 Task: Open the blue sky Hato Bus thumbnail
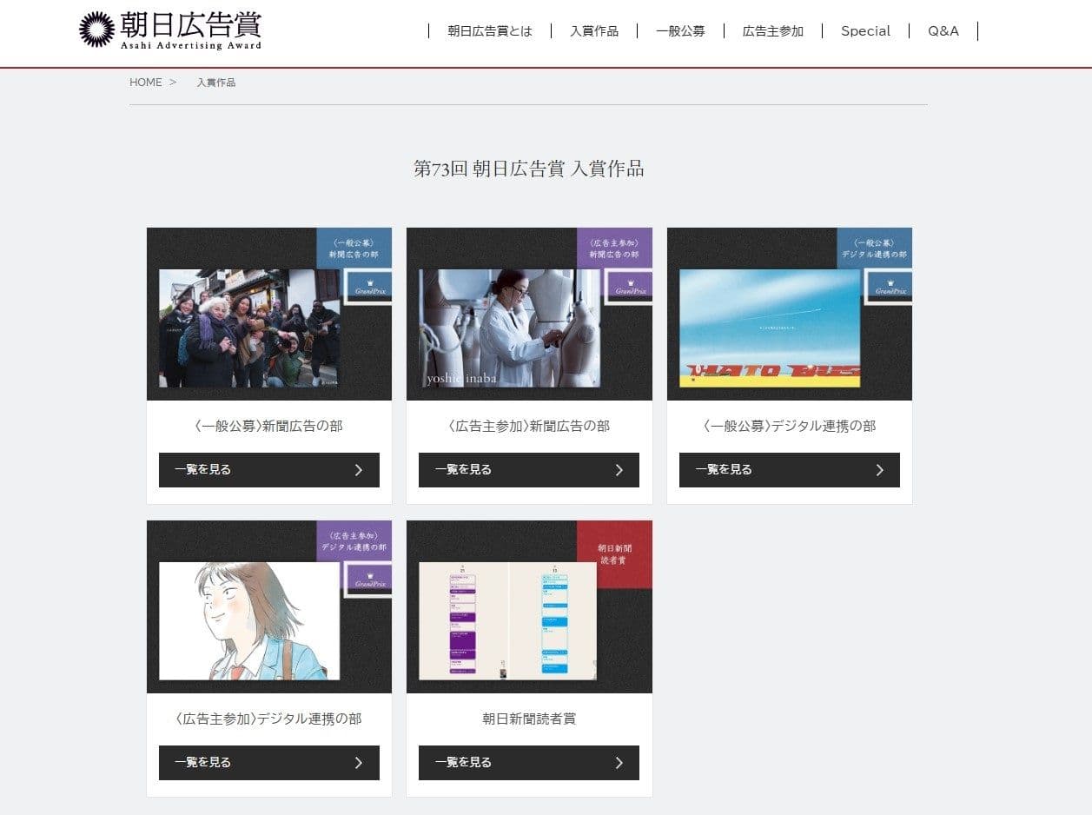click(769, 328)
